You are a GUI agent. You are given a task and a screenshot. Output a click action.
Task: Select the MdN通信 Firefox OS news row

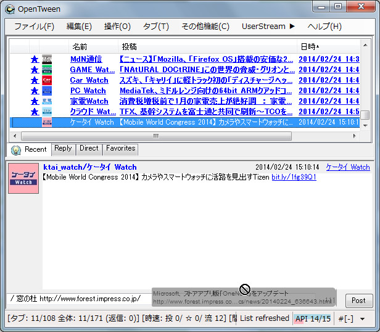[x=184, y=59]
